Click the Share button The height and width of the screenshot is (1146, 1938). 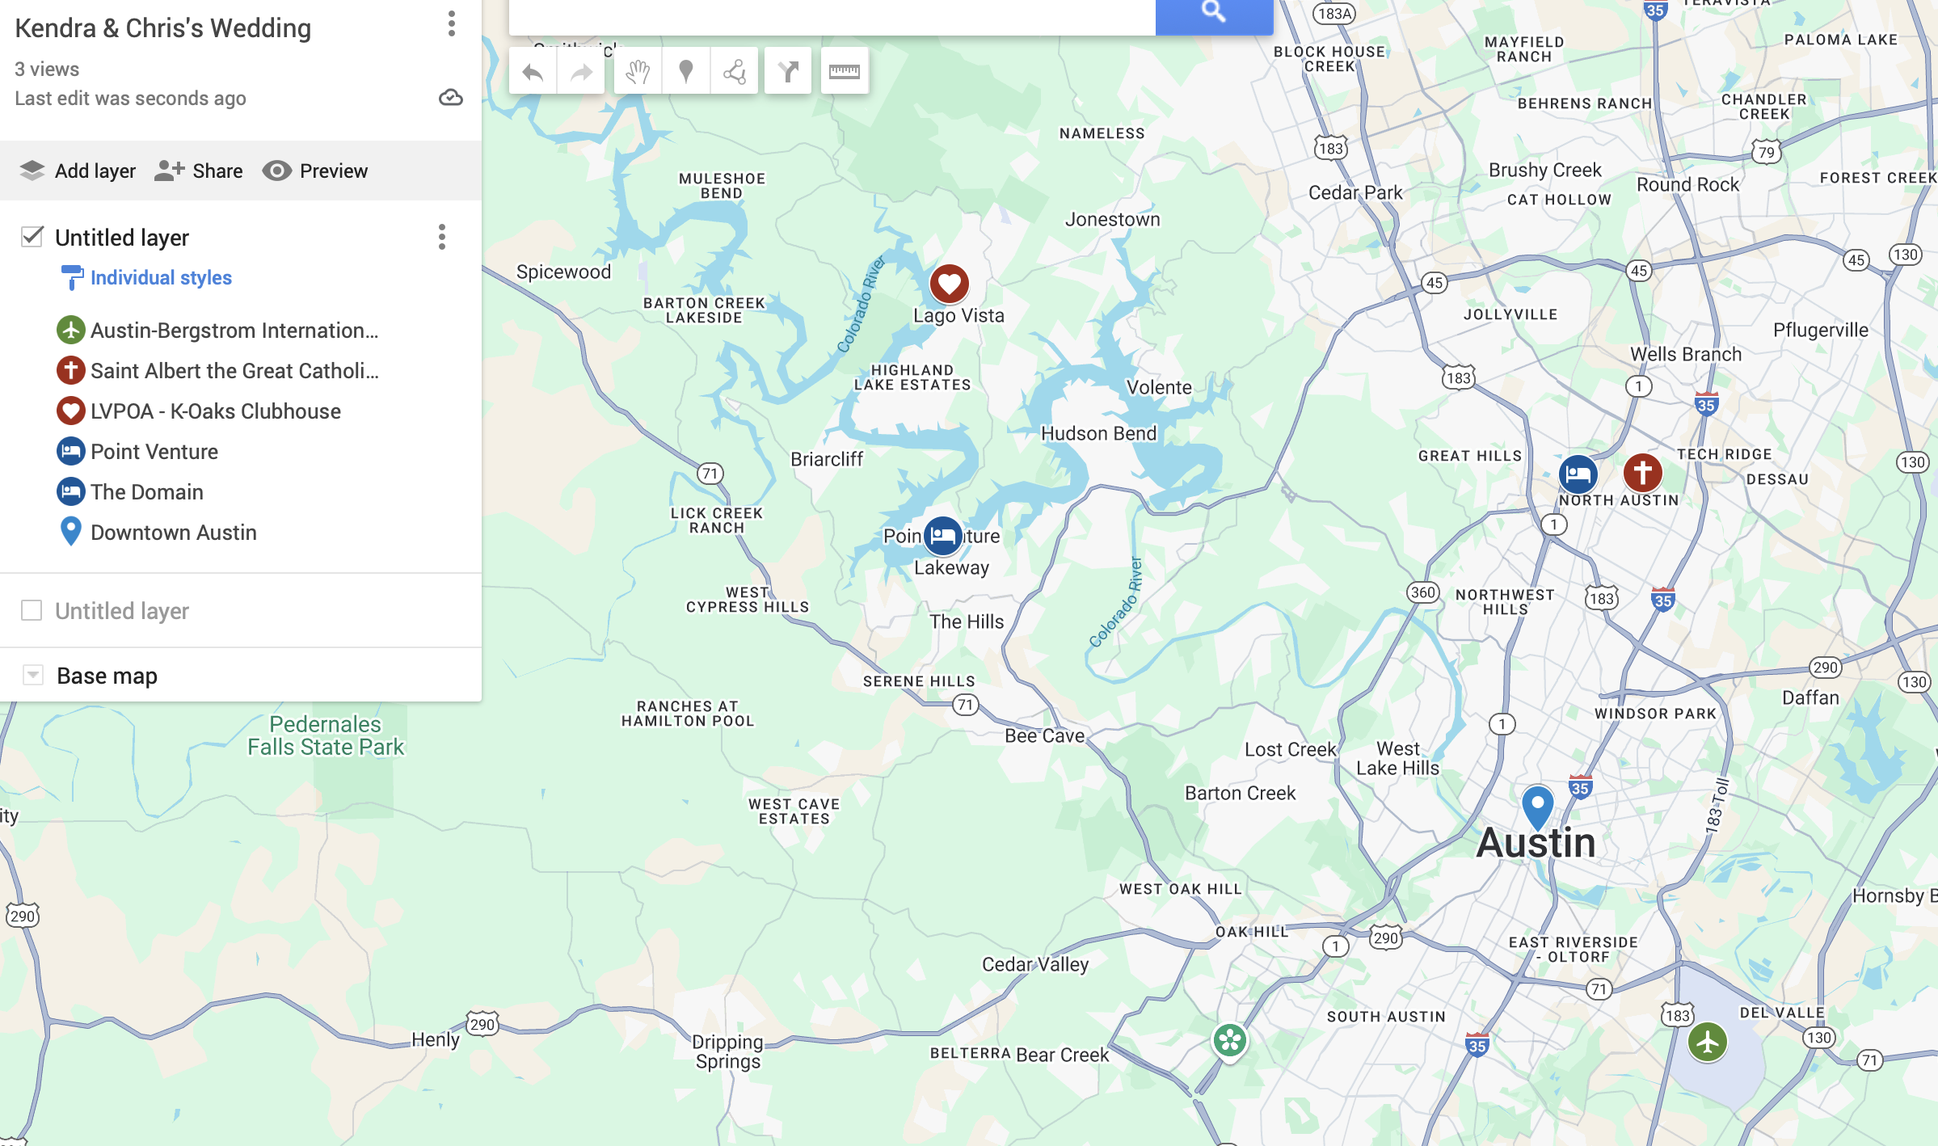point(199,171)
